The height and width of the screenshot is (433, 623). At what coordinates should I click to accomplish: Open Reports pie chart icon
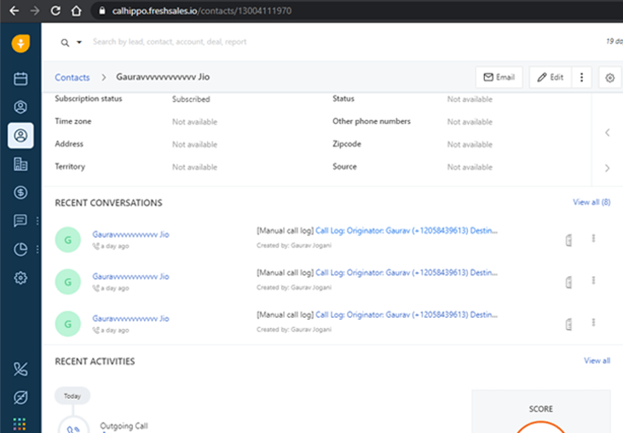[20, 250]
